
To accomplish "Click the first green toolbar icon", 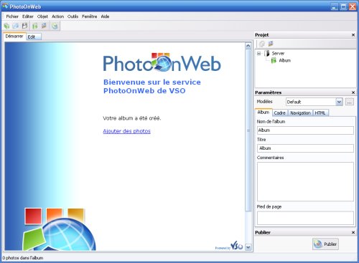I will pos(6,26).
